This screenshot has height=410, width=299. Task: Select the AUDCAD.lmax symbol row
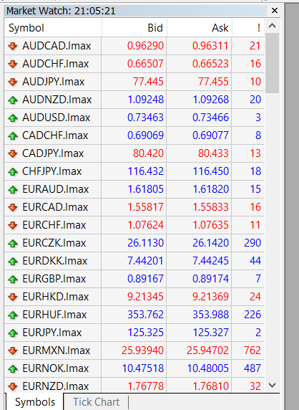pos(134,46)
